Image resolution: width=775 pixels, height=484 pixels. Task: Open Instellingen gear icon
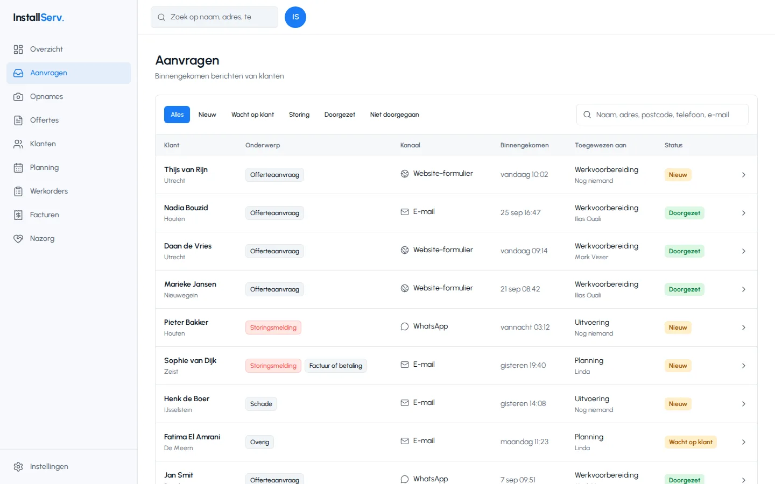[x=18, y=467]
